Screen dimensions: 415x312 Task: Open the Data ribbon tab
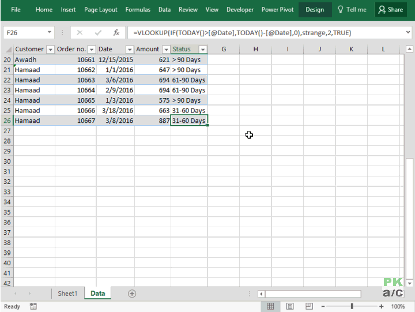(x=164, y=10)
